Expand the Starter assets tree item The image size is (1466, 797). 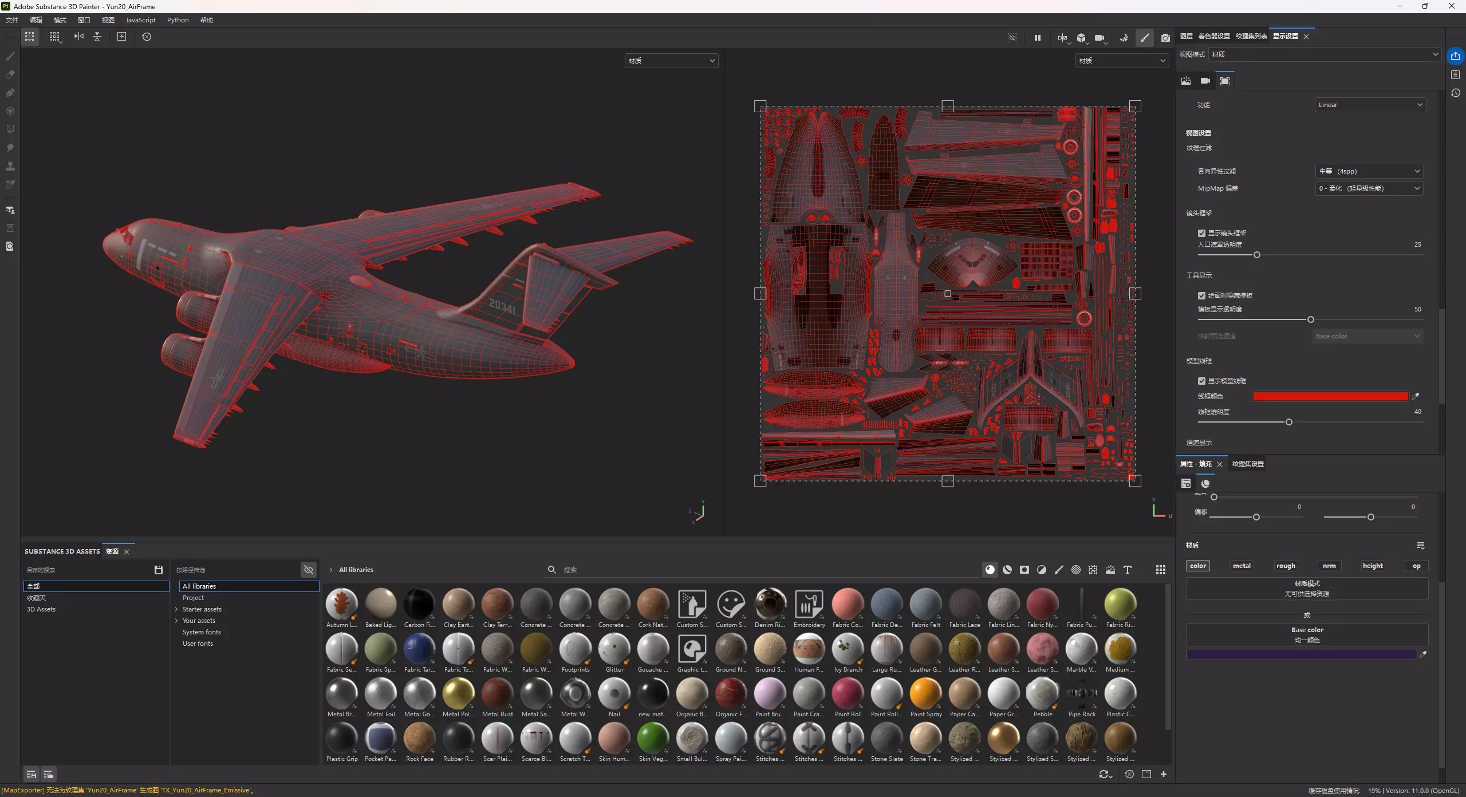point(176,609)
